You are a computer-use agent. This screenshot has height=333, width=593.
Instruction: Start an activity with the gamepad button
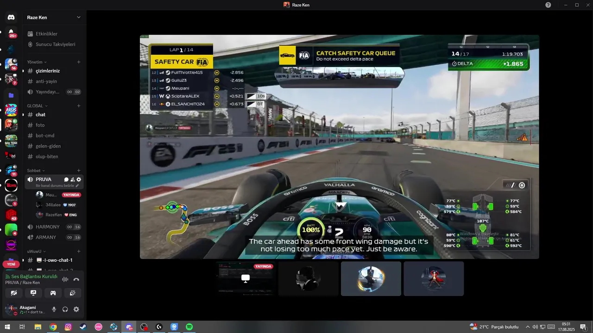[53, 293]
